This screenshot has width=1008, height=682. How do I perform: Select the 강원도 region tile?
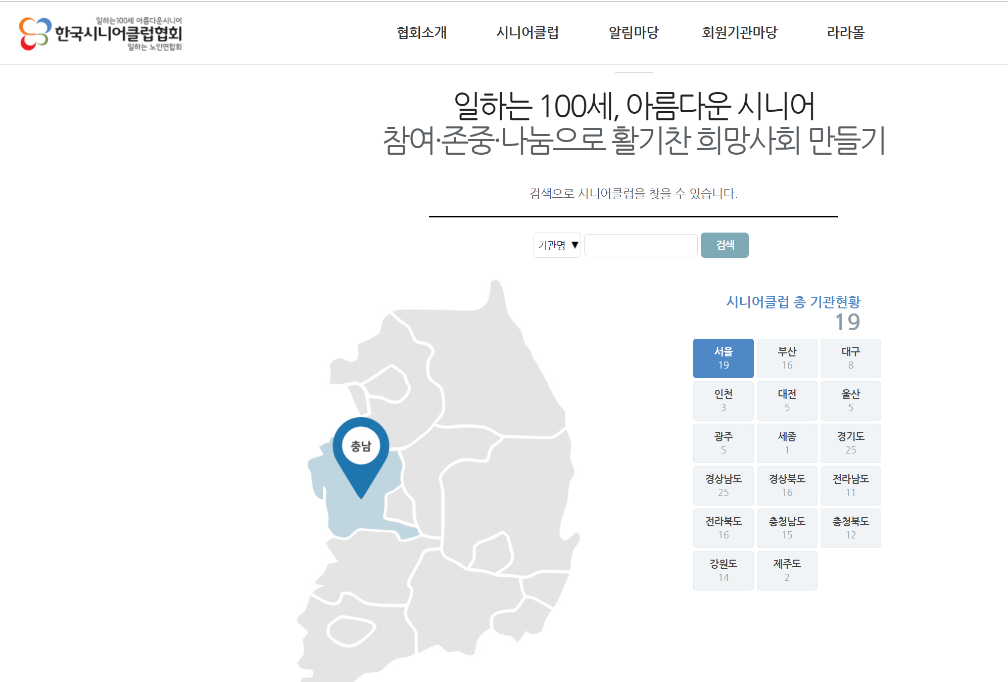pyautogui.click(x=723, y=570)
